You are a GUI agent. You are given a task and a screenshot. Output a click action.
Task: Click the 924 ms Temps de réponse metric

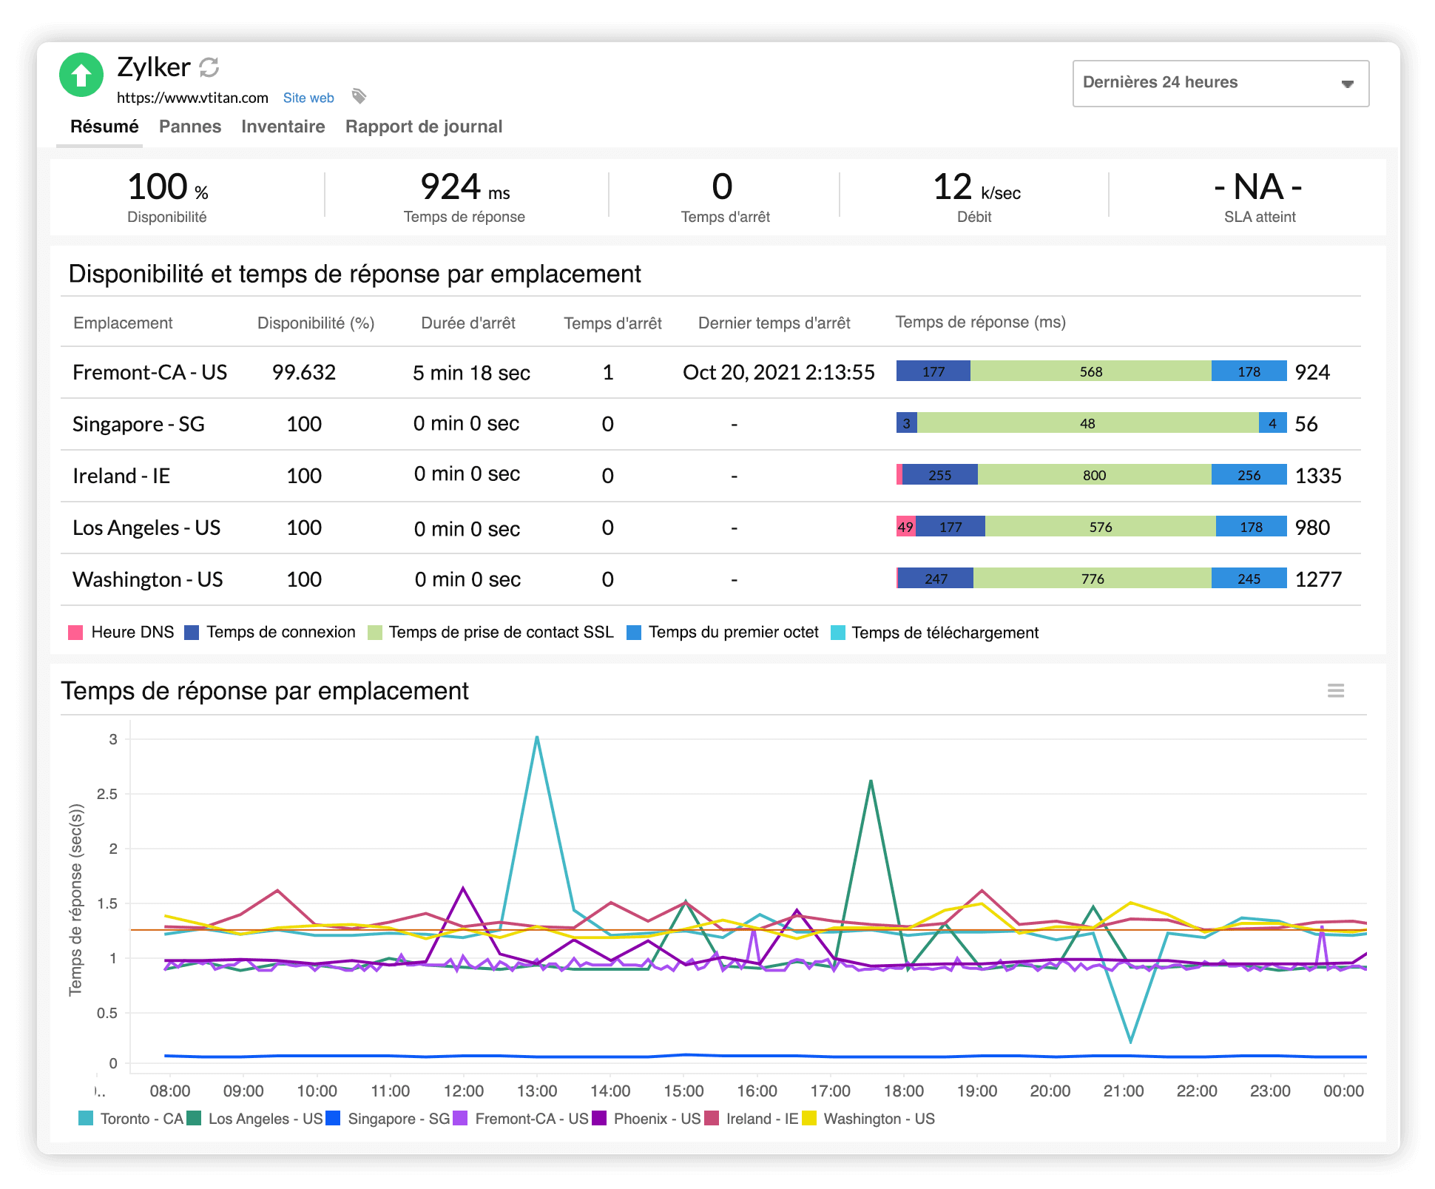click(465, 197)
